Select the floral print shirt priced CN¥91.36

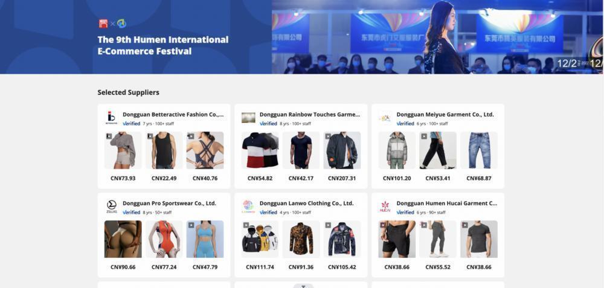tap(301, 239)
